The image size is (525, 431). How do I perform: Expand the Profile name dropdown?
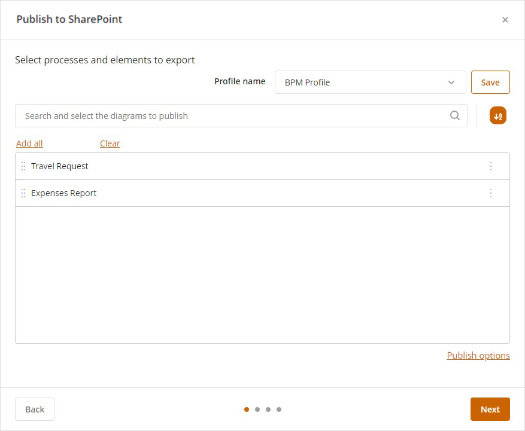tap(369, 82)
